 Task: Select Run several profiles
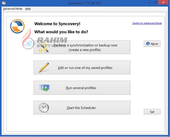(82, 88)
